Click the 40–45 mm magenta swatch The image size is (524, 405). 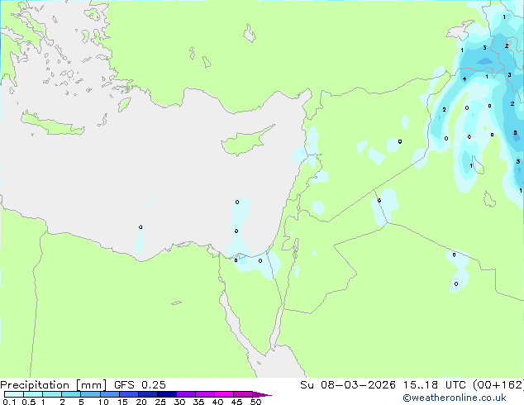(x=224, y=394)
